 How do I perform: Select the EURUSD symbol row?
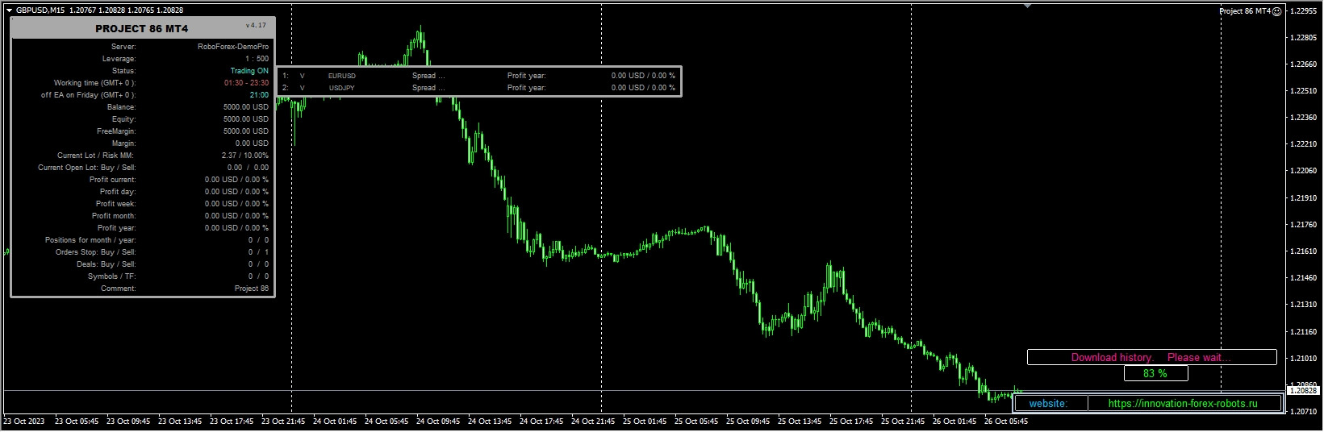(x=479, y=76)
